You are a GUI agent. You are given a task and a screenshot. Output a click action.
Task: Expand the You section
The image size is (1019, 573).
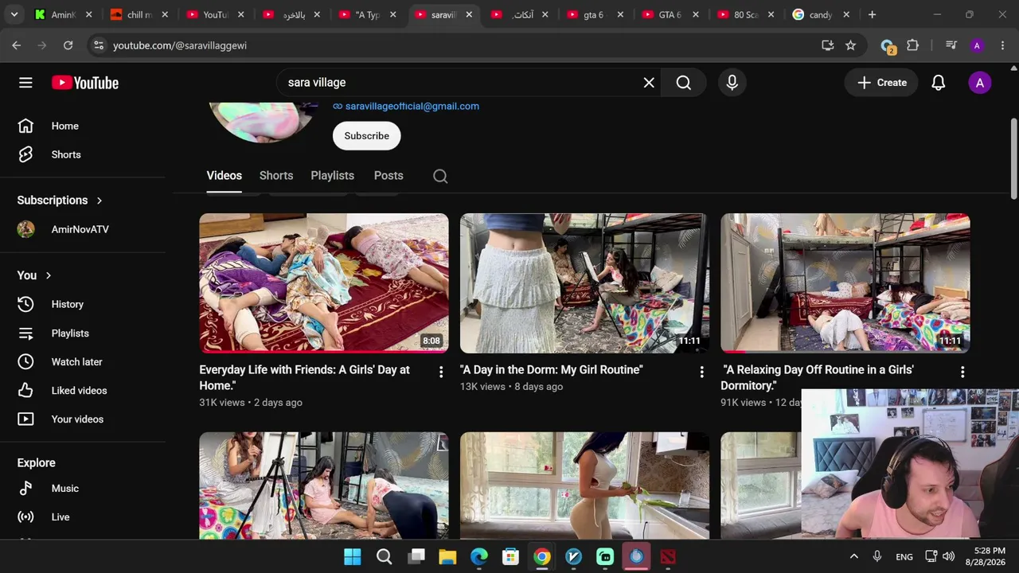[x=35, y=275]
